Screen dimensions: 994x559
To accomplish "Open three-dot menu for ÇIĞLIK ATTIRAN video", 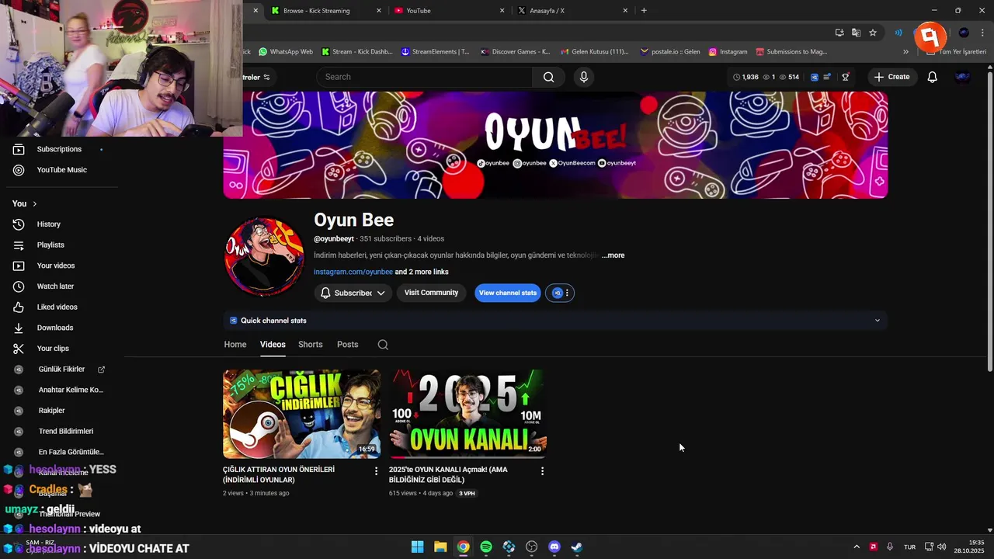I will point(377,470).
